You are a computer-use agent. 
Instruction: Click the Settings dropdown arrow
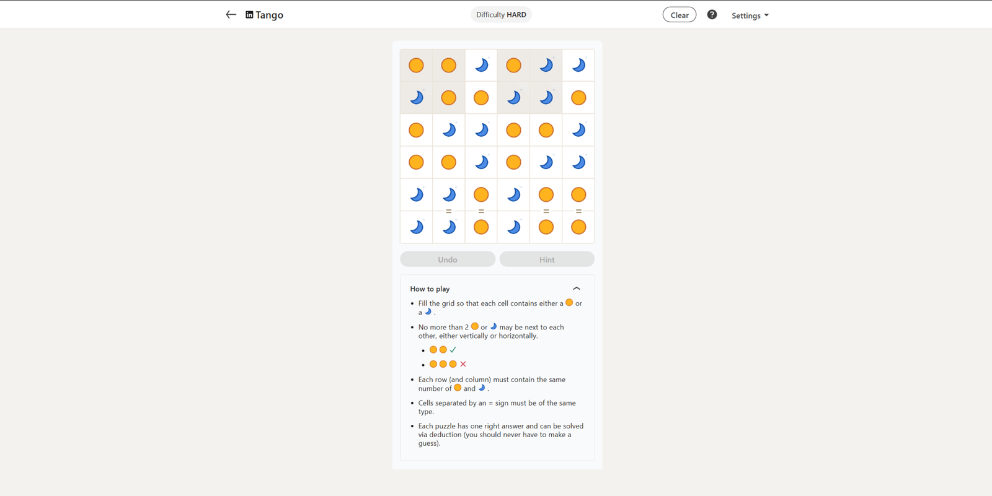click(766, 15)
